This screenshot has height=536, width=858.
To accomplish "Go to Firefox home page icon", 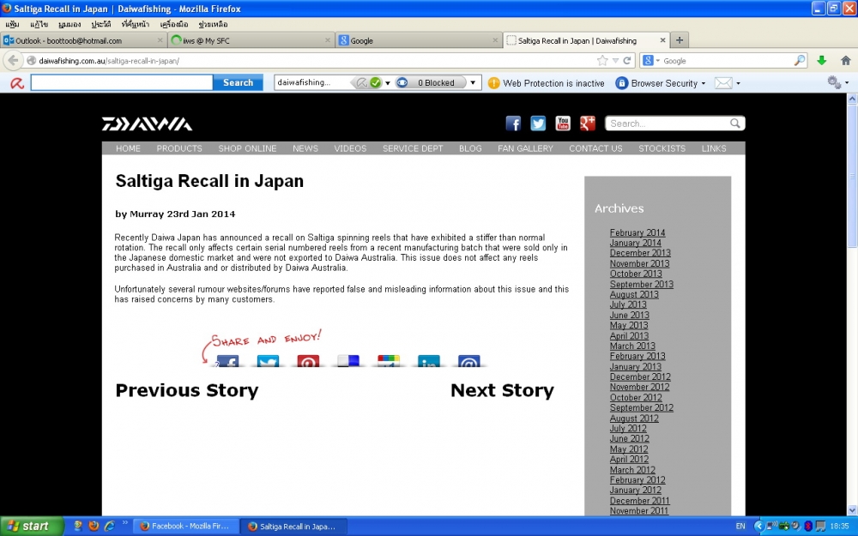I will click(x=845, y=61).
